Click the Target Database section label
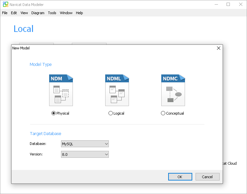Viewport: 247px width, 194px height. tap(46, 134)
